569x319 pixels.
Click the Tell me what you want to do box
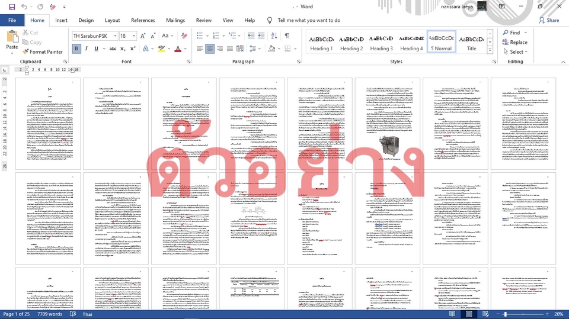[x=309, y=20]
